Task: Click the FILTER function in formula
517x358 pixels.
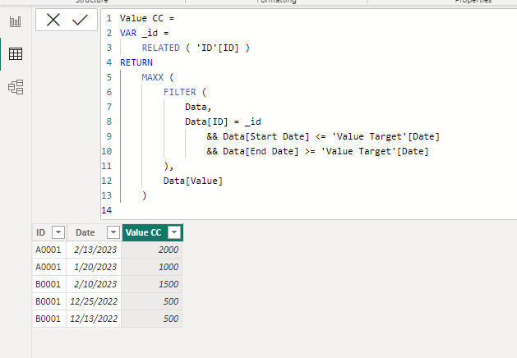Action: click(180, 92)
